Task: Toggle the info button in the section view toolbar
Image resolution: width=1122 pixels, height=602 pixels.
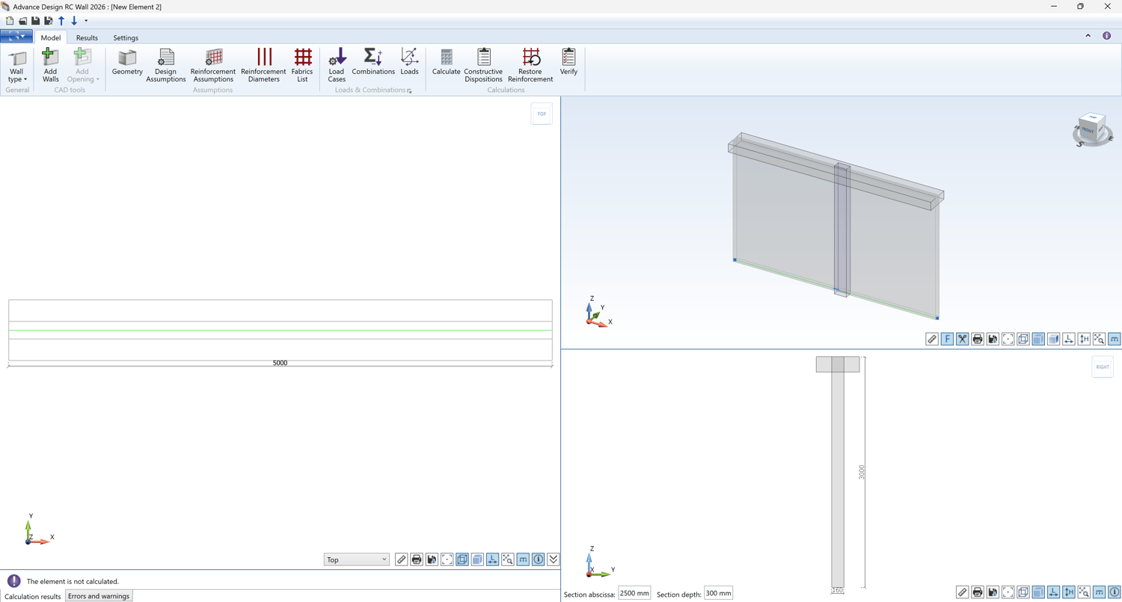Action: click(1115, 592)
